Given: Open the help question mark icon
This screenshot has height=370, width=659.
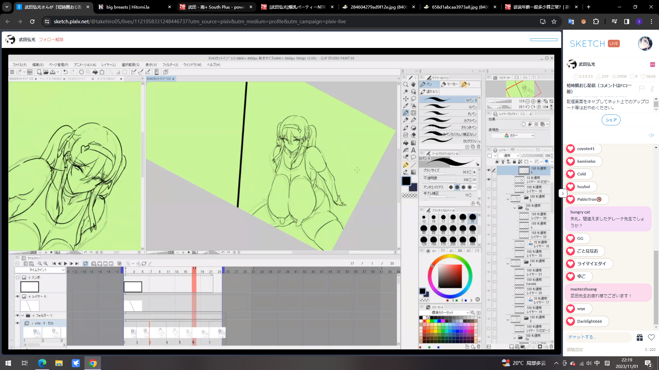Looking at the screenshot, I should (x=166, y=72).
